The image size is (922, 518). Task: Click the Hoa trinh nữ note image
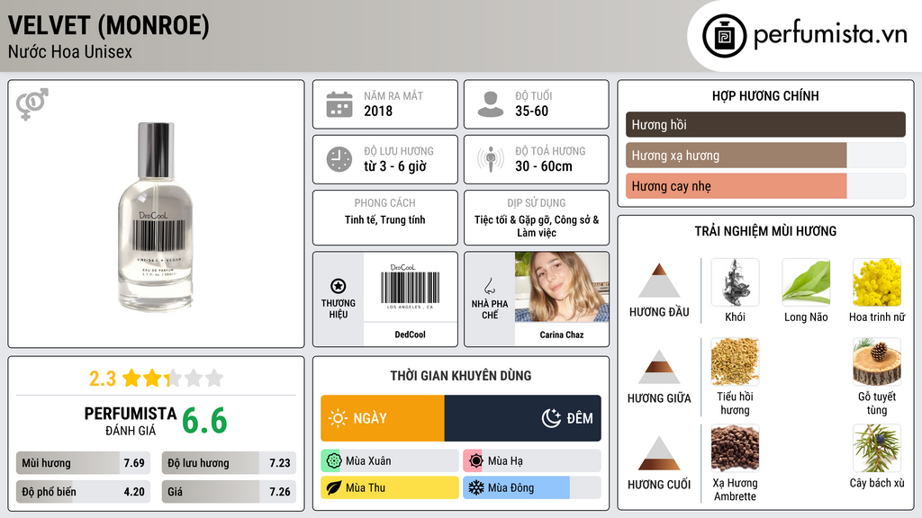click(877, 282)
